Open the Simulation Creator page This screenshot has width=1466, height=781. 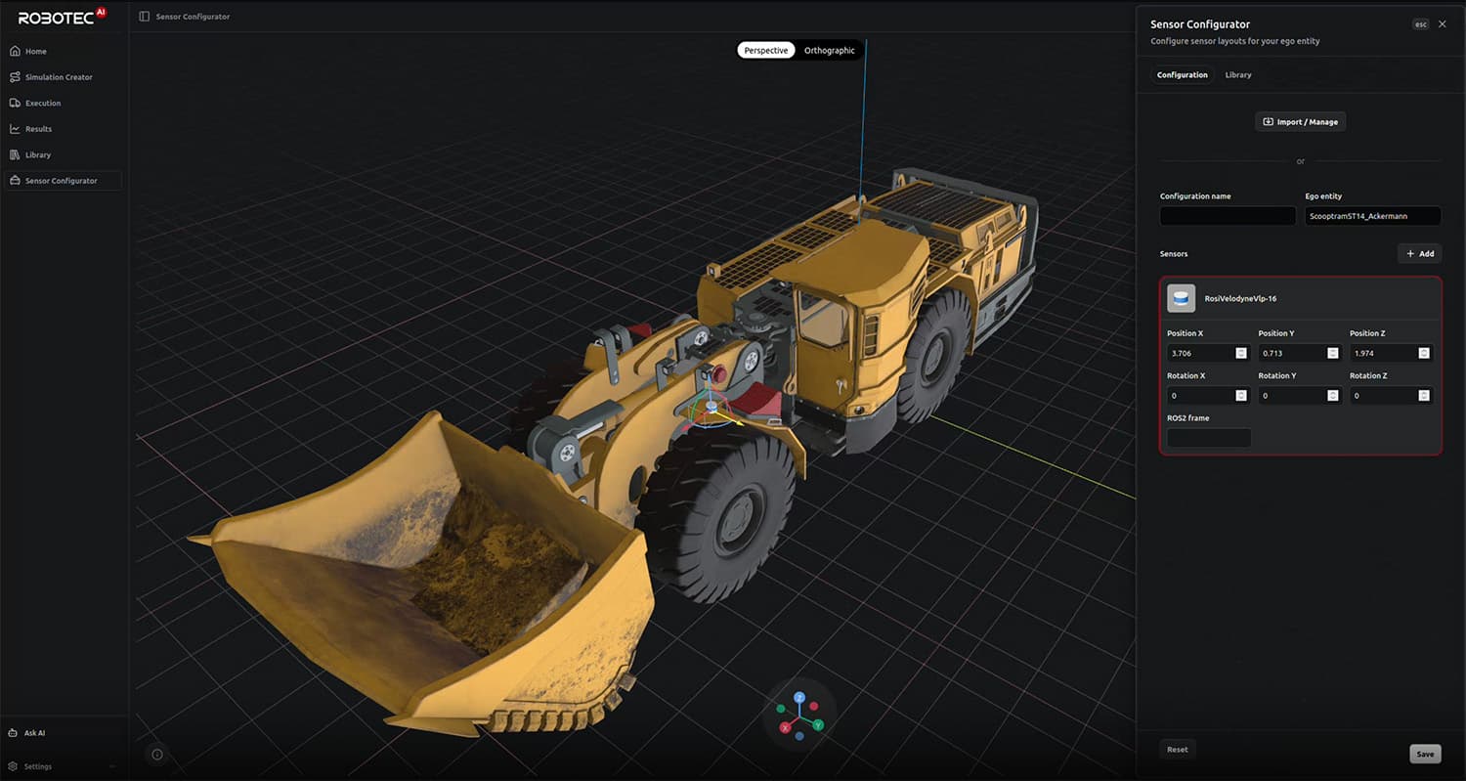[x=58, y=77]
